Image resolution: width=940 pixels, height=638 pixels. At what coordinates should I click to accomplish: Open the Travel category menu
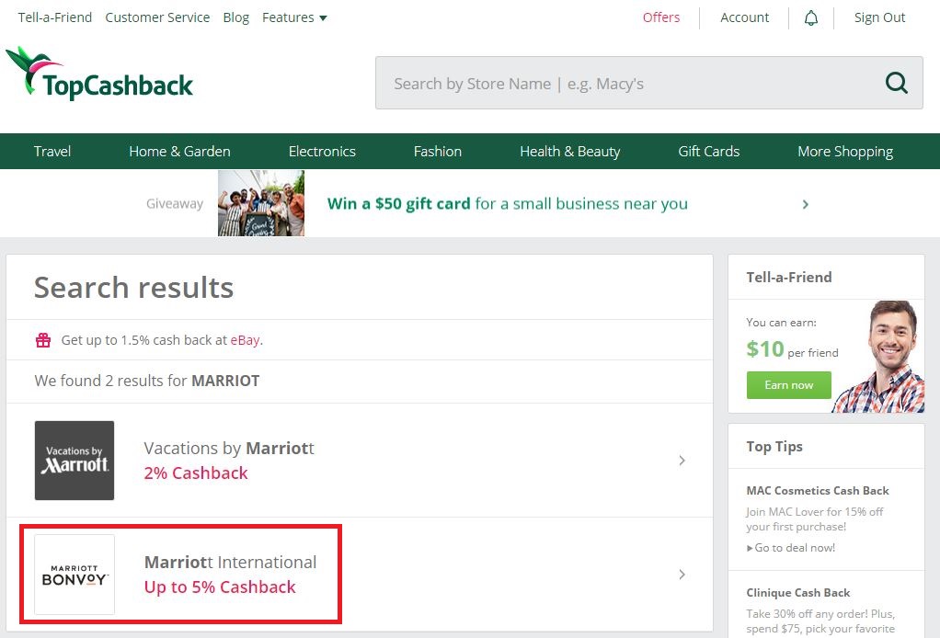pyautogui.click(x=52, y=152)
